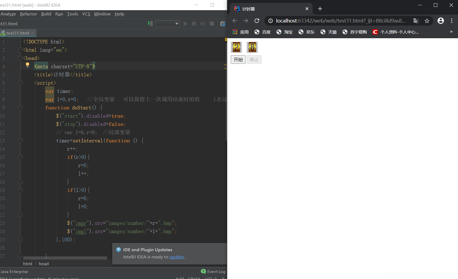This screenshot has width=458, height=279.
Task: Select the test31.html editor tab
Action: pos(17,33)
